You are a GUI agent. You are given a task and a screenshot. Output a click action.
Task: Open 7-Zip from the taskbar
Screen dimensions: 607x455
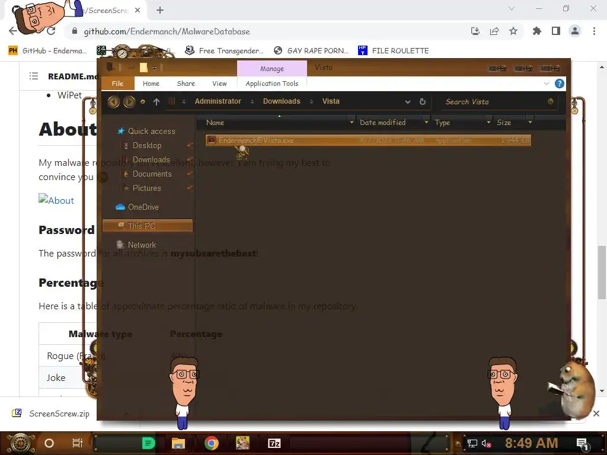[274, 443]
